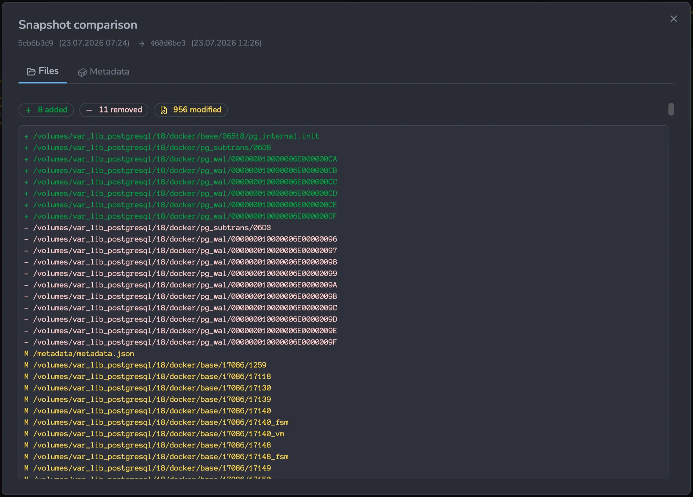
Task: Select added WAL file ending 000000CC
Action: coord(181,182)
